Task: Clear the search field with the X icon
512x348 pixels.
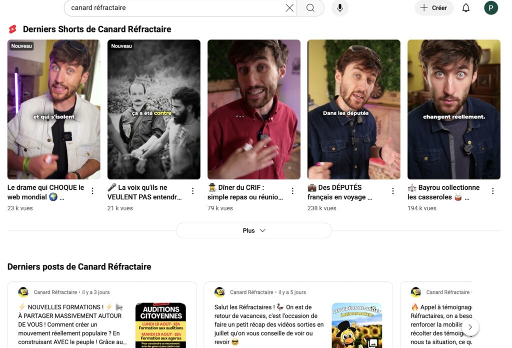Action: pyautogui.click(x=289, y=8)
